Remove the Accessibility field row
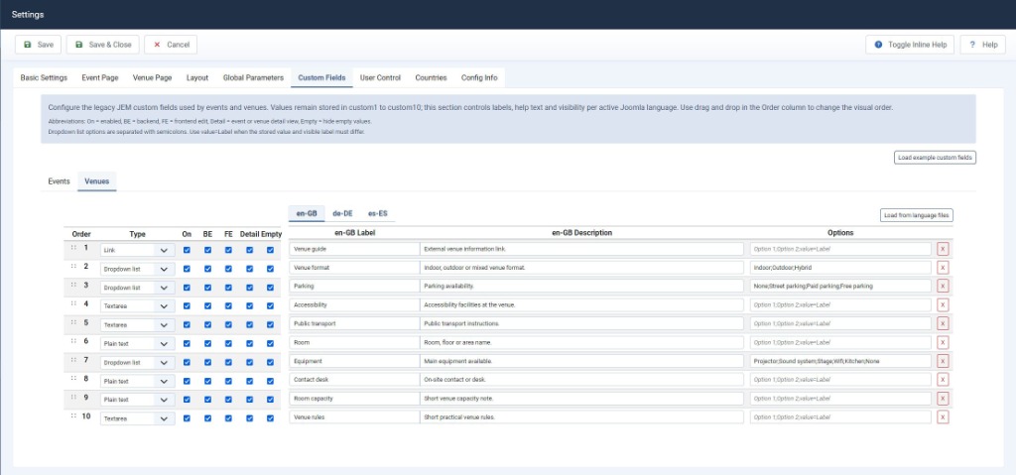This screenshot has height=475, width=1016. point(943,304)
